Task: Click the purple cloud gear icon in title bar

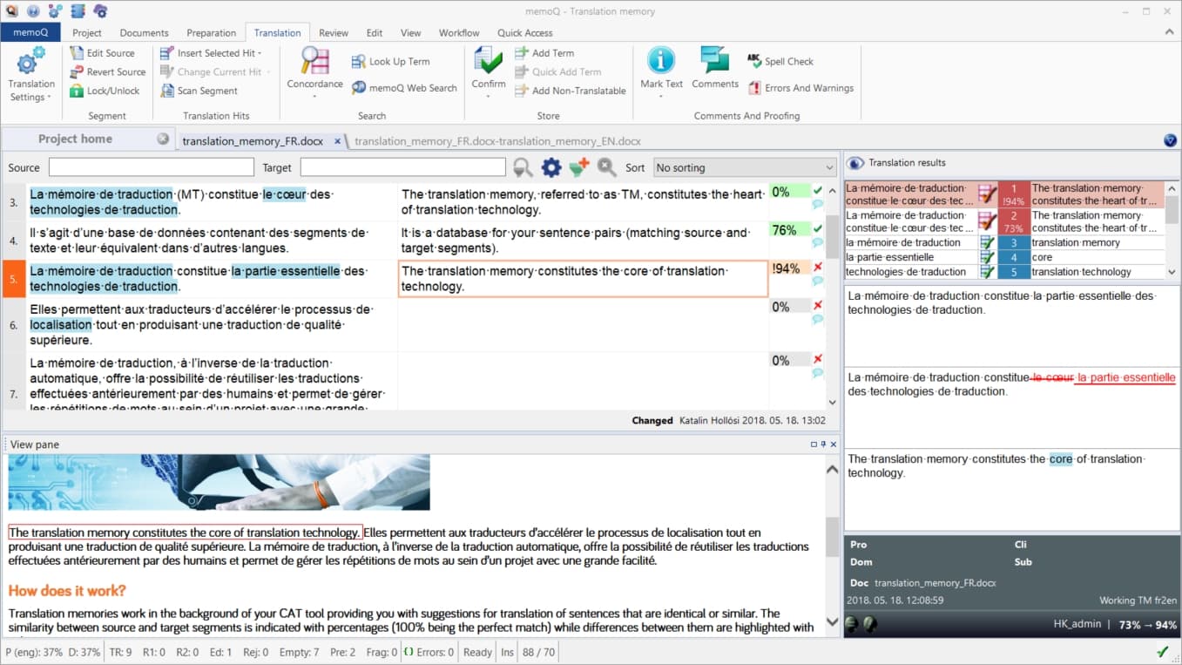Action: coord(100,11)
